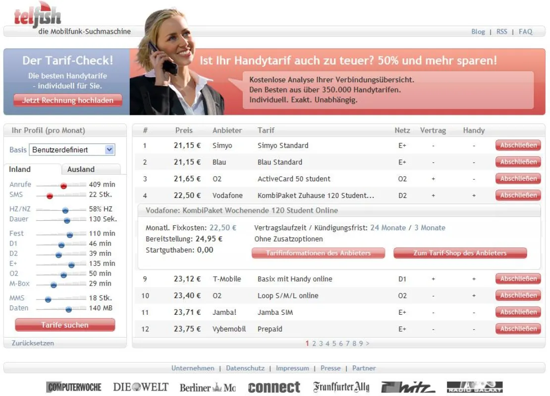
Task: Go to results page 9
Action: coord(361,344)
